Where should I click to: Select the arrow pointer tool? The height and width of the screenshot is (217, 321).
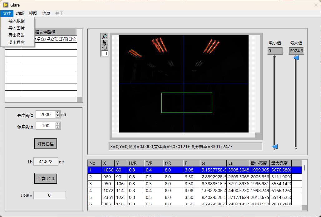pos(105,42)
